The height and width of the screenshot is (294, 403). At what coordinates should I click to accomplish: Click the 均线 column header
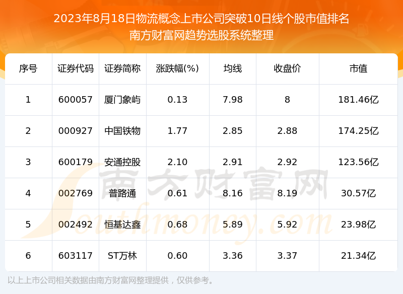[233, 68]
